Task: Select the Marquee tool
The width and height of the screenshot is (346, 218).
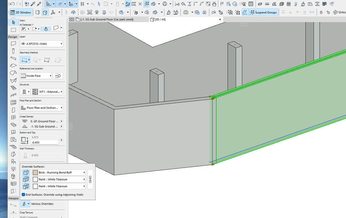Action: [13, 30]
